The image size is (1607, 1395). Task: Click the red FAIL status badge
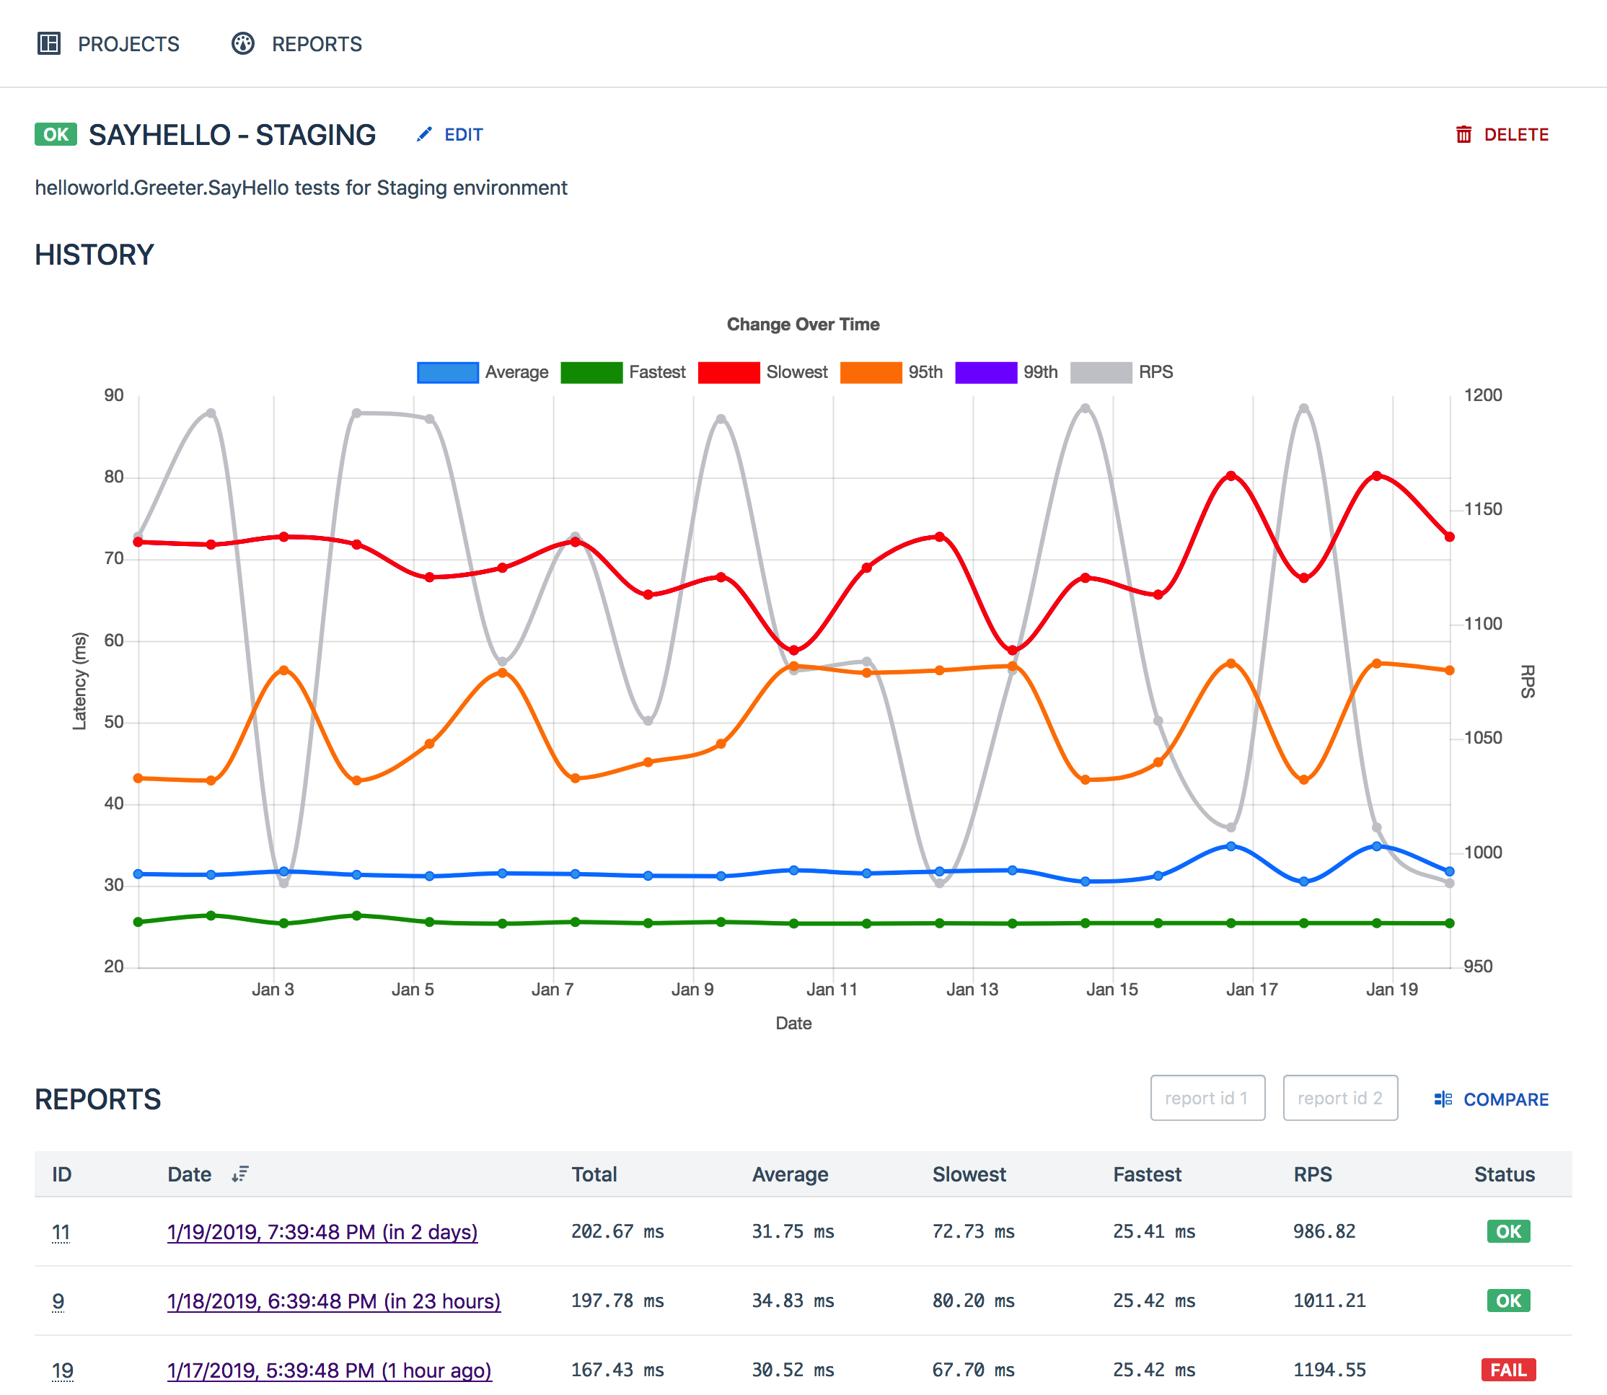point(1507,1369)
